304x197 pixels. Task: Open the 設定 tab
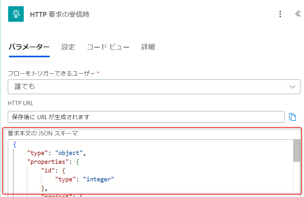pyautogui.click(x=68, y=47)
